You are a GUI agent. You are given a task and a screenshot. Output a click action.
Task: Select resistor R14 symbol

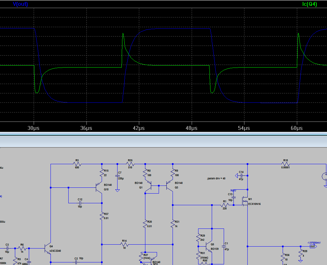124,244
